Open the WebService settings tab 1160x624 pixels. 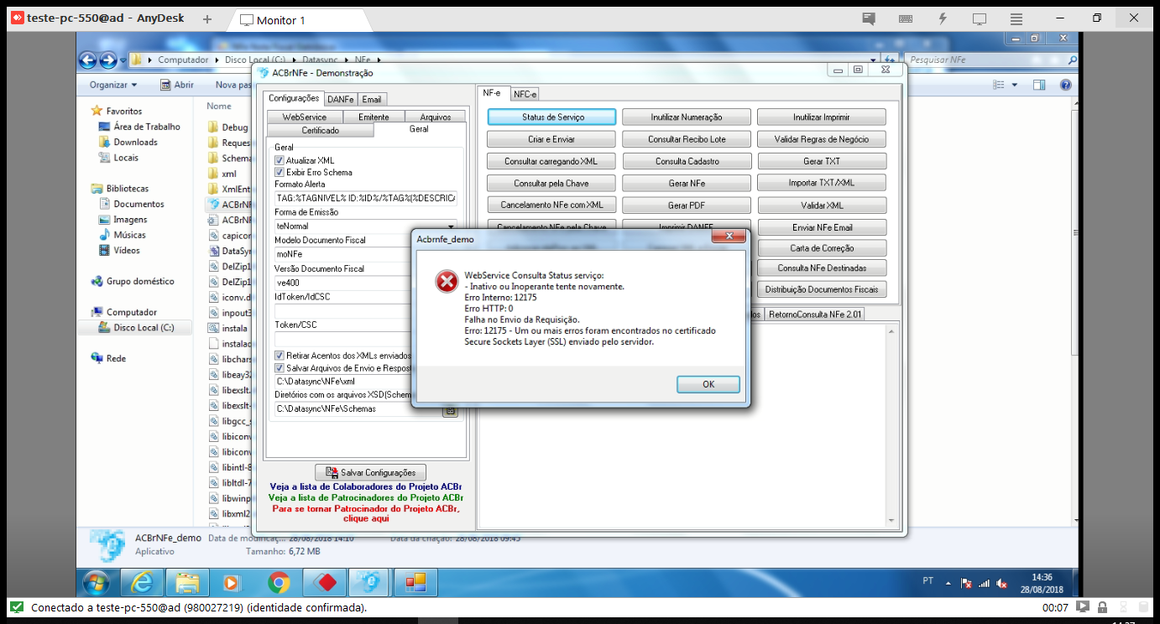coord(304,117)
